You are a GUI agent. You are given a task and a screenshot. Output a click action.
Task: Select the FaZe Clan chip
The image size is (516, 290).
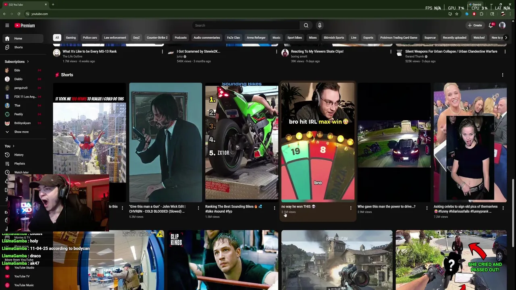[x=233, y=37]
